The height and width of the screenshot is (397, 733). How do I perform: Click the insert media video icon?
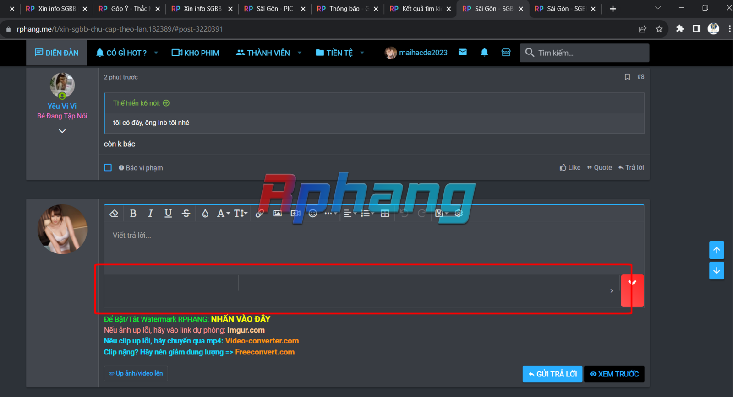tap(295, 213)
